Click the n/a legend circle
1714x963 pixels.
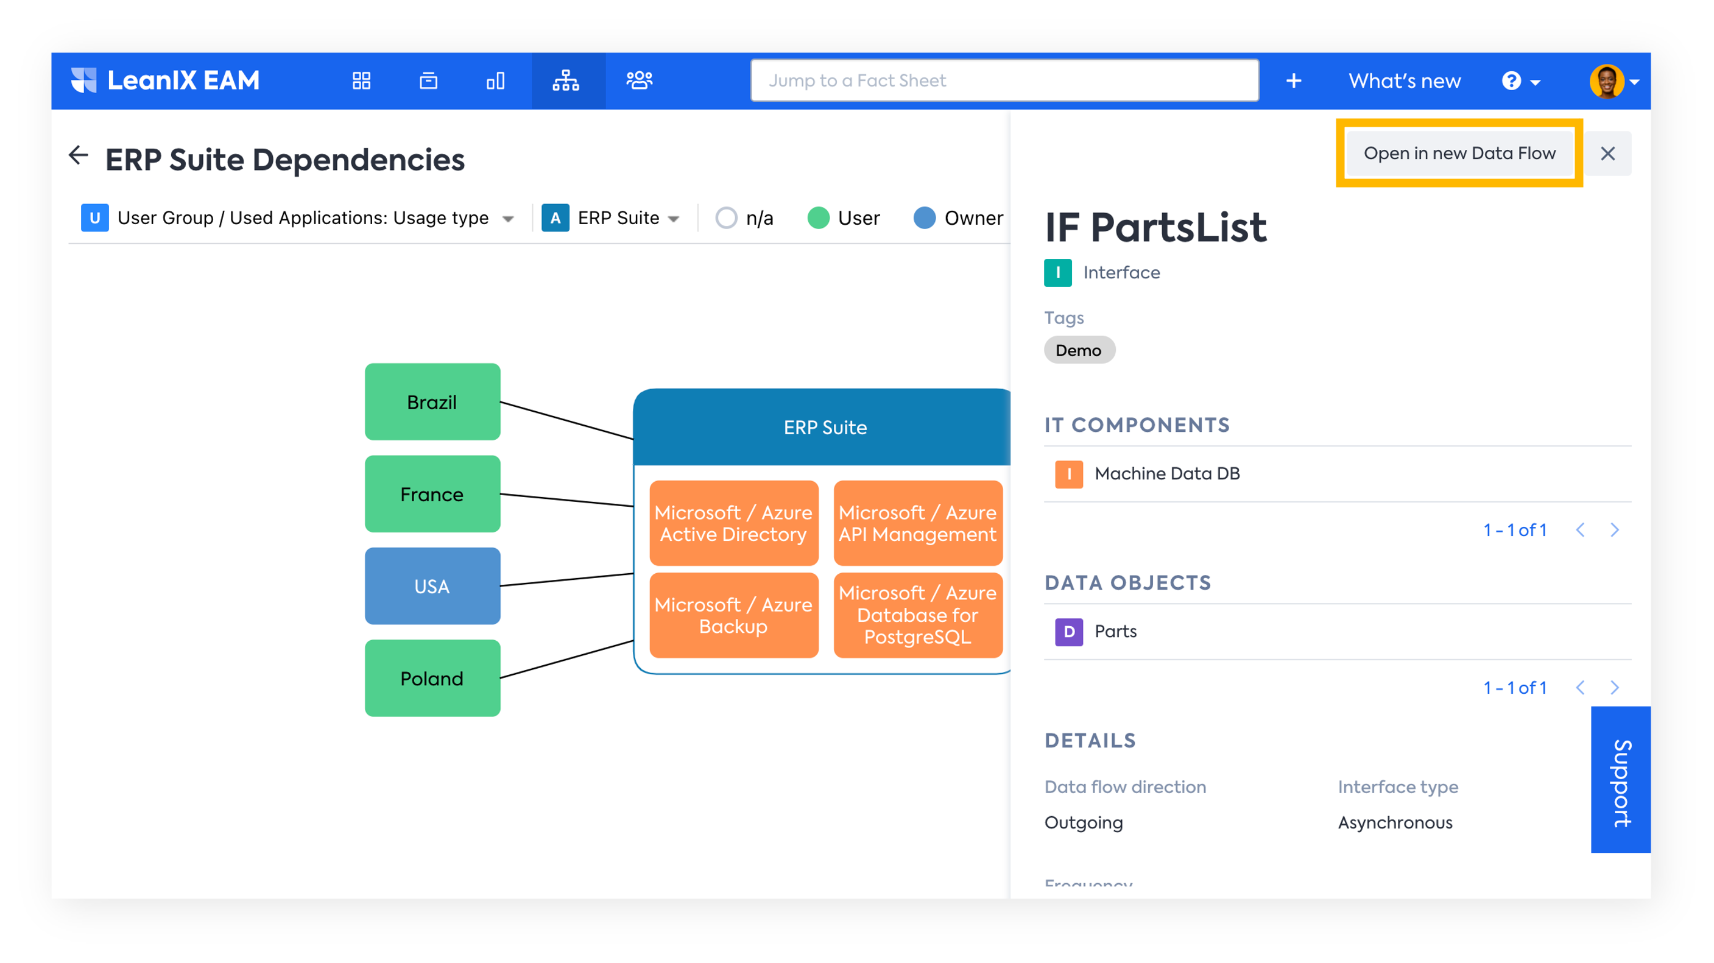(726, 217)
